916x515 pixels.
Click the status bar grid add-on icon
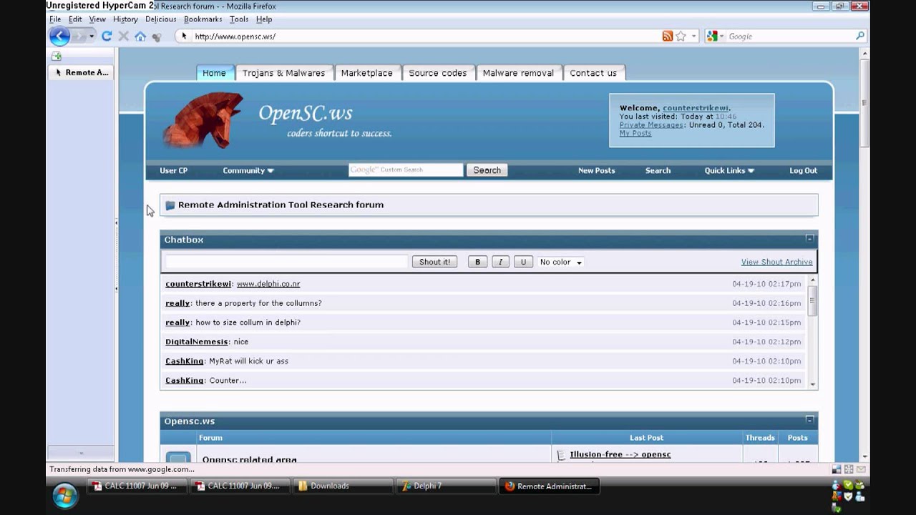pos(849,470)
